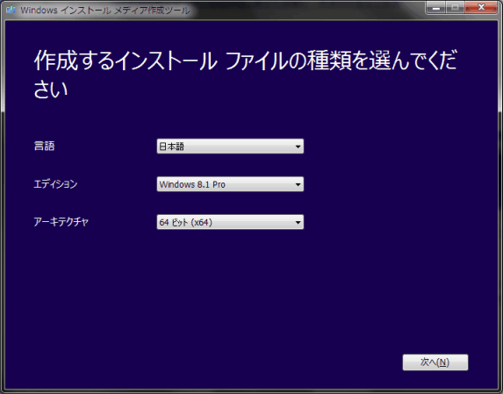The width and height of the screenshot is (503, 394).
Task: Minimize the Windows インストール メディア作成ツール window
Action: 435,7
